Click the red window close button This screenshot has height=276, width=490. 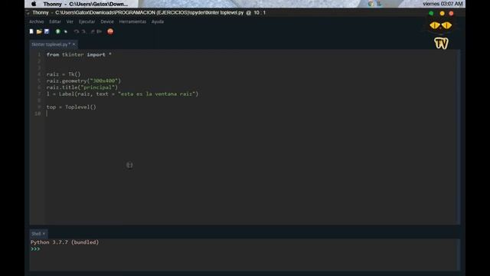[451, 14]
